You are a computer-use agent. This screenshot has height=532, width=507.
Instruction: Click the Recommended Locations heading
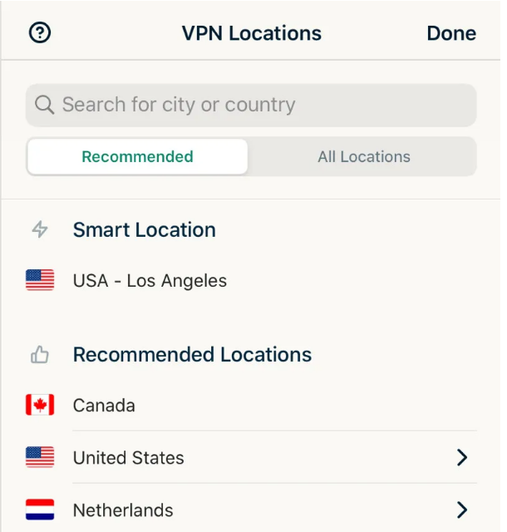(x=192, y=355)
